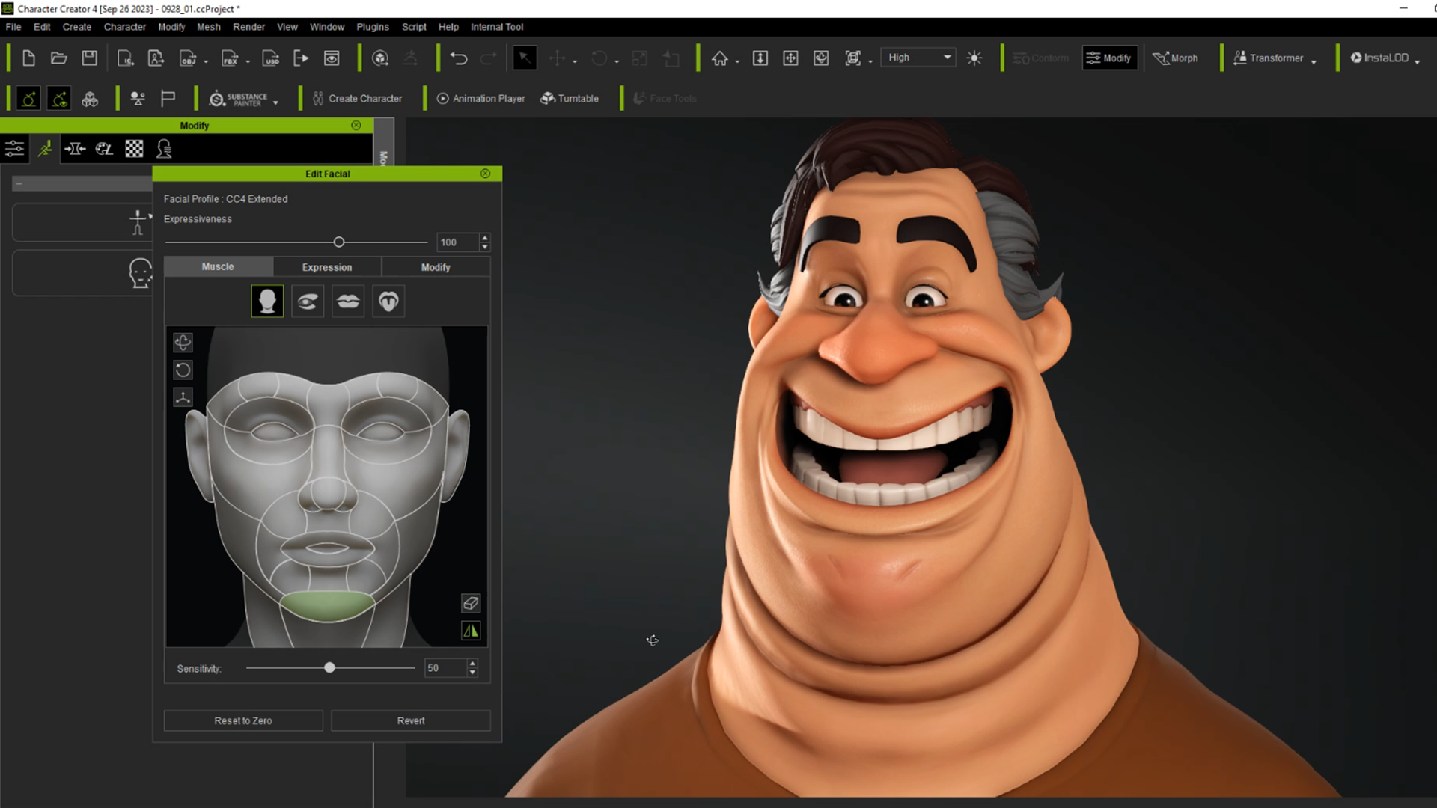The image size is (1437, 808).
Task: Toggle the mirror symmetry icon in face panel
Action: 470,631
